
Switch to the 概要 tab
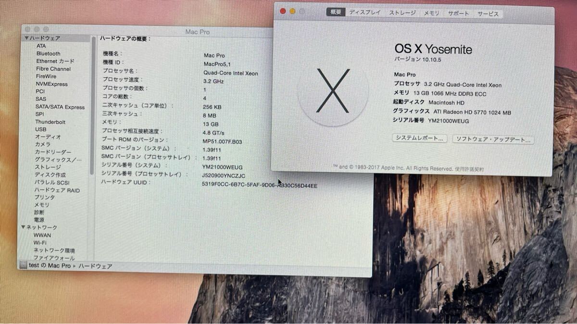point(336,13)
